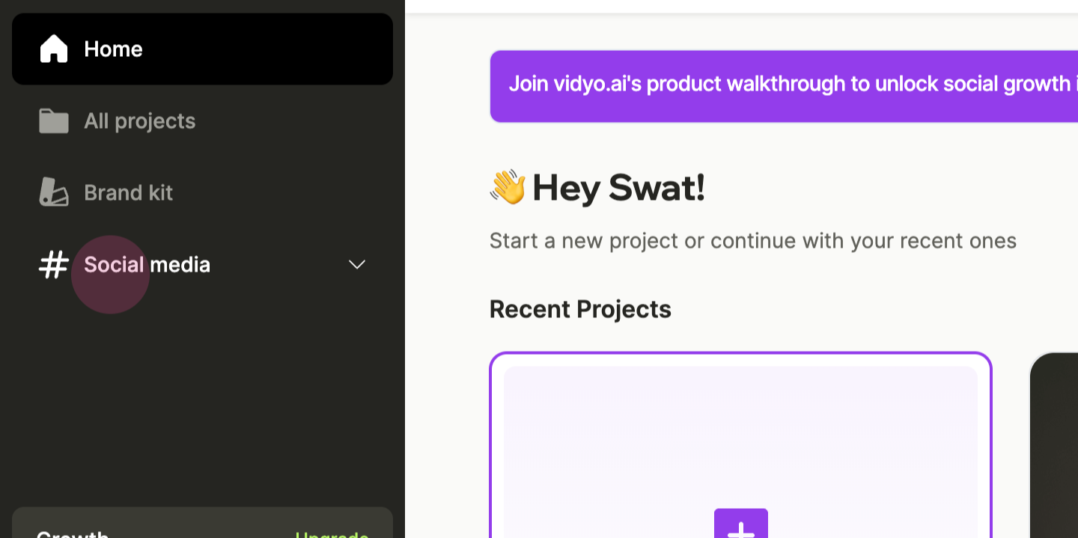
Task: Open the Home menu item
Action: 202,49
